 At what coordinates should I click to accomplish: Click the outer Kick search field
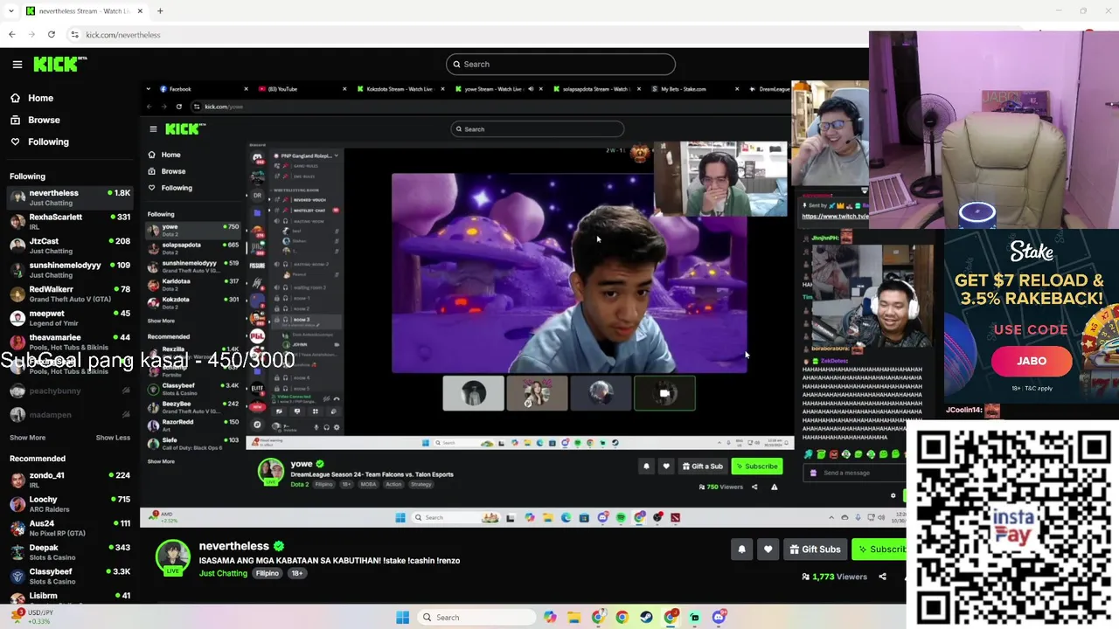point(560,64)
